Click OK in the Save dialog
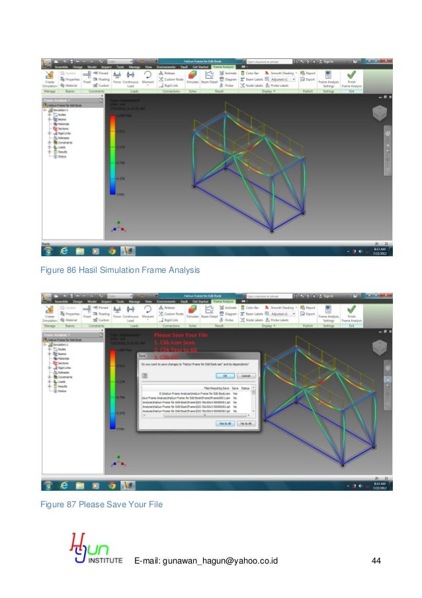422x598 pixels. [225, 375]
